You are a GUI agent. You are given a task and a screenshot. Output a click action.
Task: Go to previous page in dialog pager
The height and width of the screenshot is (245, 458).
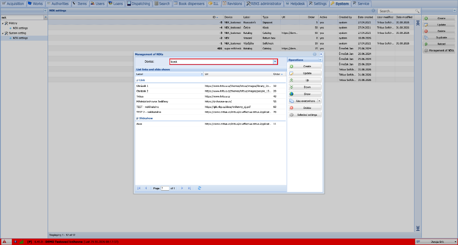[x=146, y=188]
